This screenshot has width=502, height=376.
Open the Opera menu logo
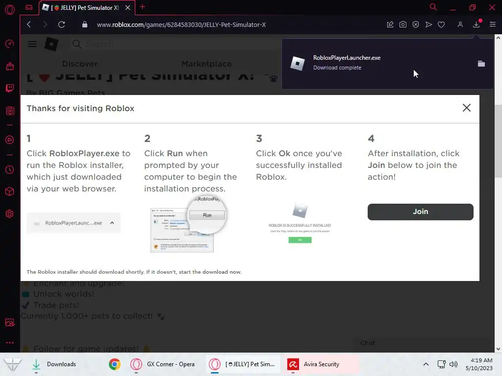pyautogui.click(x=10, y=10)
